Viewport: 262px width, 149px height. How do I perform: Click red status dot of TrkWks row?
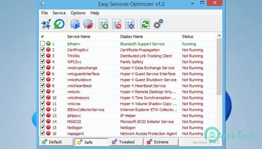click(x=48, y=56)
